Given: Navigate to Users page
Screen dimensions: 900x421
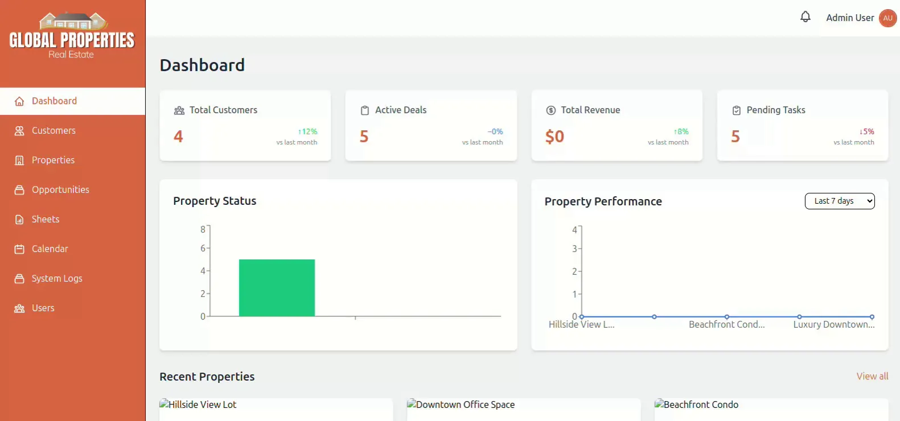Looking at the screenshot, I should [x=73, y=308].
